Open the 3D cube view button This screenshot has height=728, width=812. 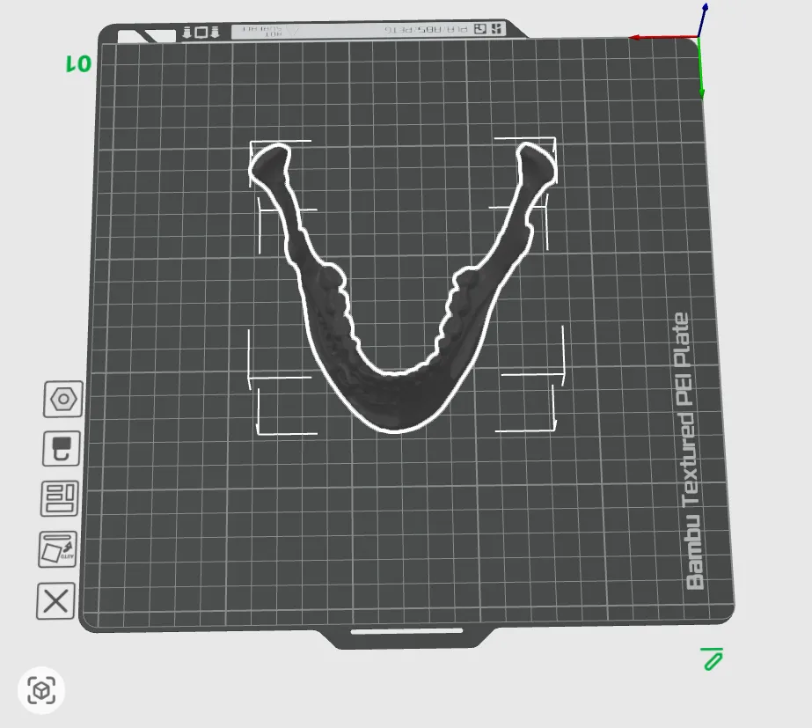[x=41, y=690]
